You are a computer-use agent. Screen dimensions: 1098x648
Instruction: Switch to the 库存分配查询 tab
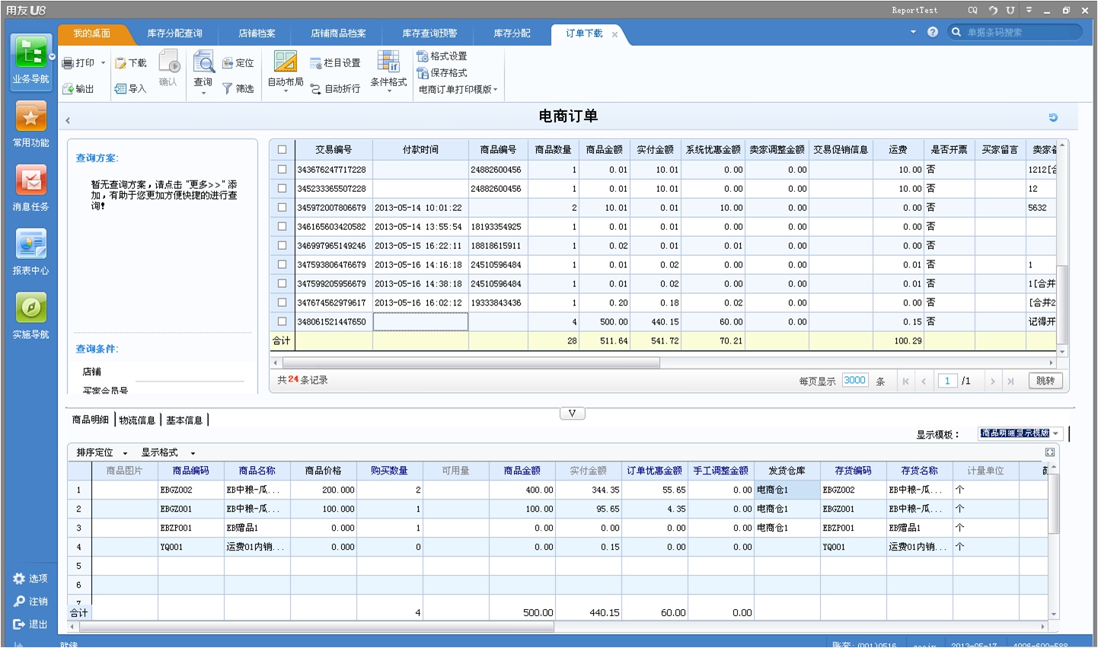pos(175,34)
